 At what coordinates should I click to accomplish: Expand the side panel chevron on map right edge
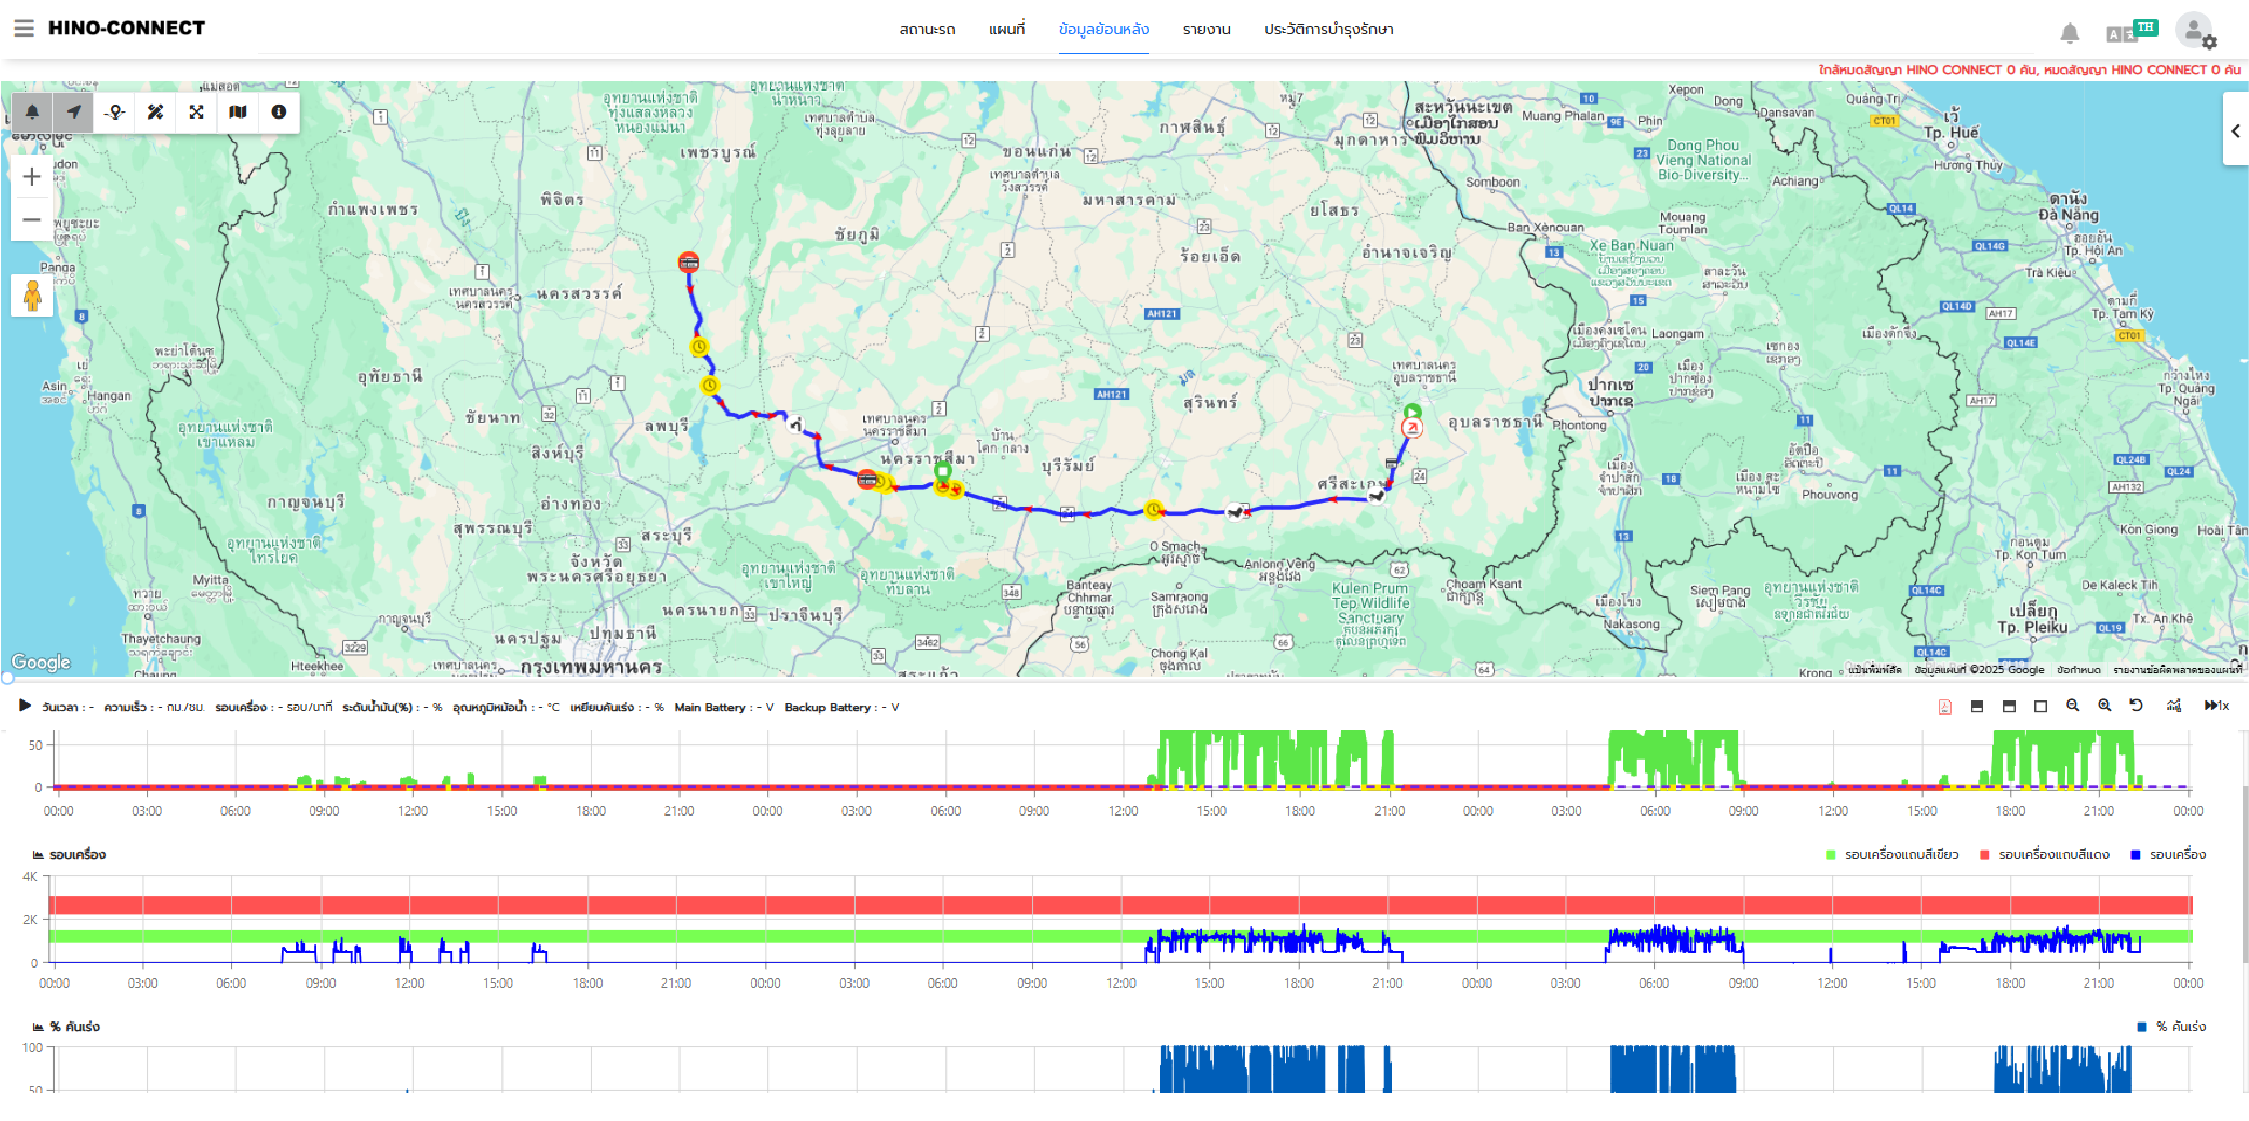(x=2235, y=131)
